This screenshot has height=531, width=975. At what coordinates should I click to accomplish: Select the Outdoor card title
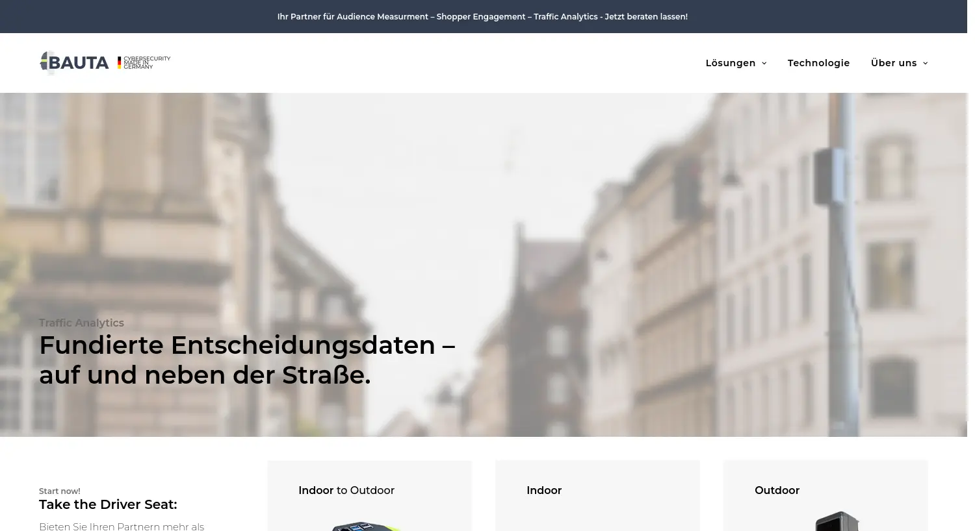click(777, 490)
